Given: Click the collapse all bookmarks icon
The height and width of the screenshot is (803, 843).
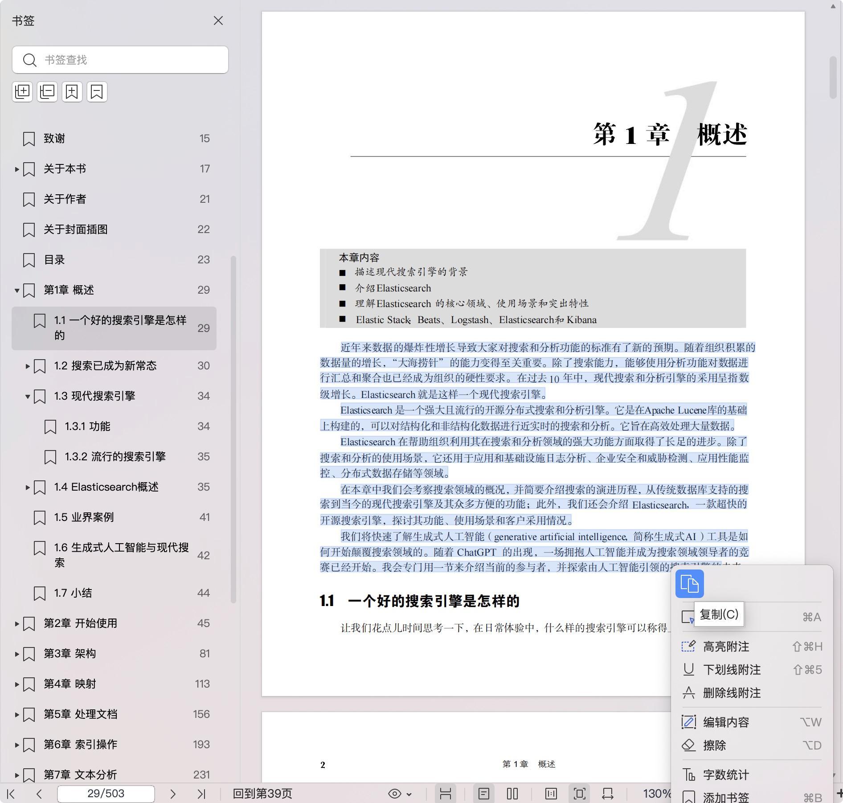Looking at the screenshot, I should pyautogui.click(x=47, y=92).
